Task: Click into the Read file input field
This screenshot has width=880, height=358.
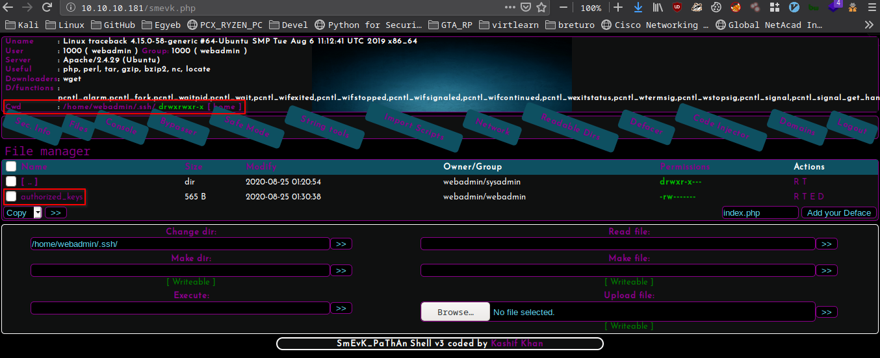Action: (x=617, y=244)
